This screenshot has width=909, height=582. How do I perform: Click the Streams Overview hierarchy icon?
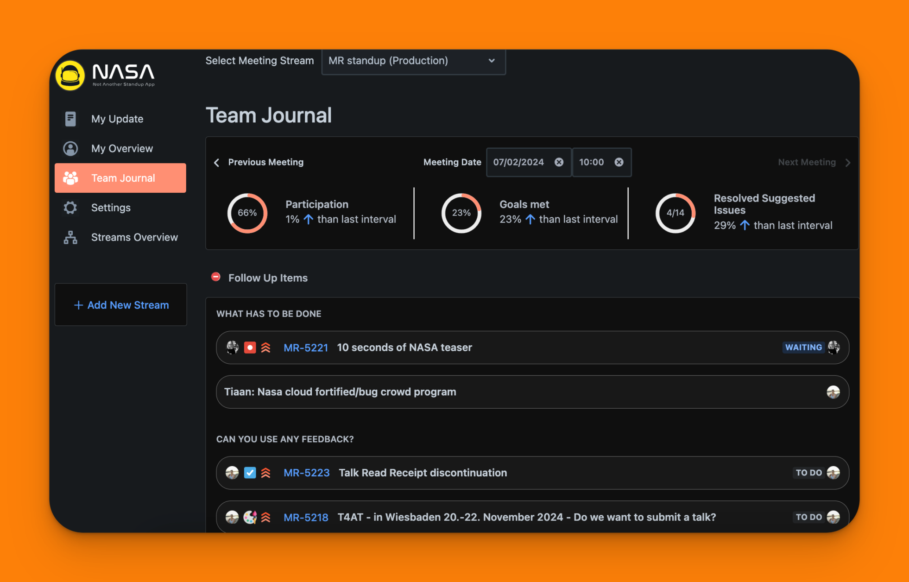coord(70,237)
